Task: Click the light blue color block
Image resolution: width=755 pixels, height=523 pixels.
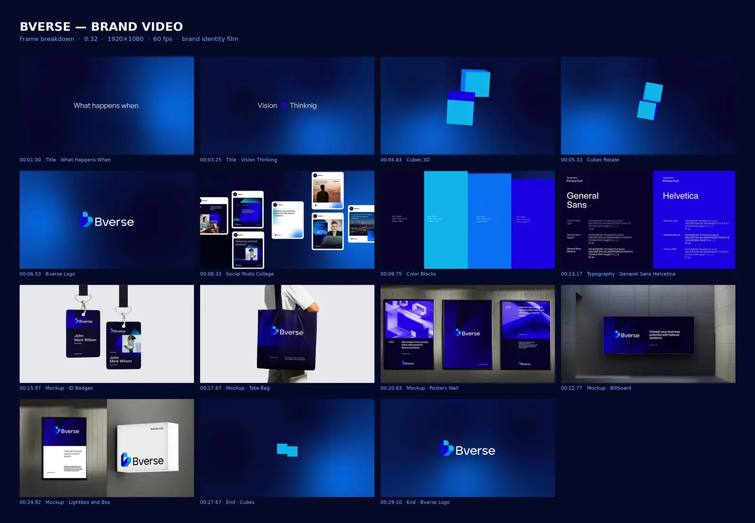Action: pos(446,220)
